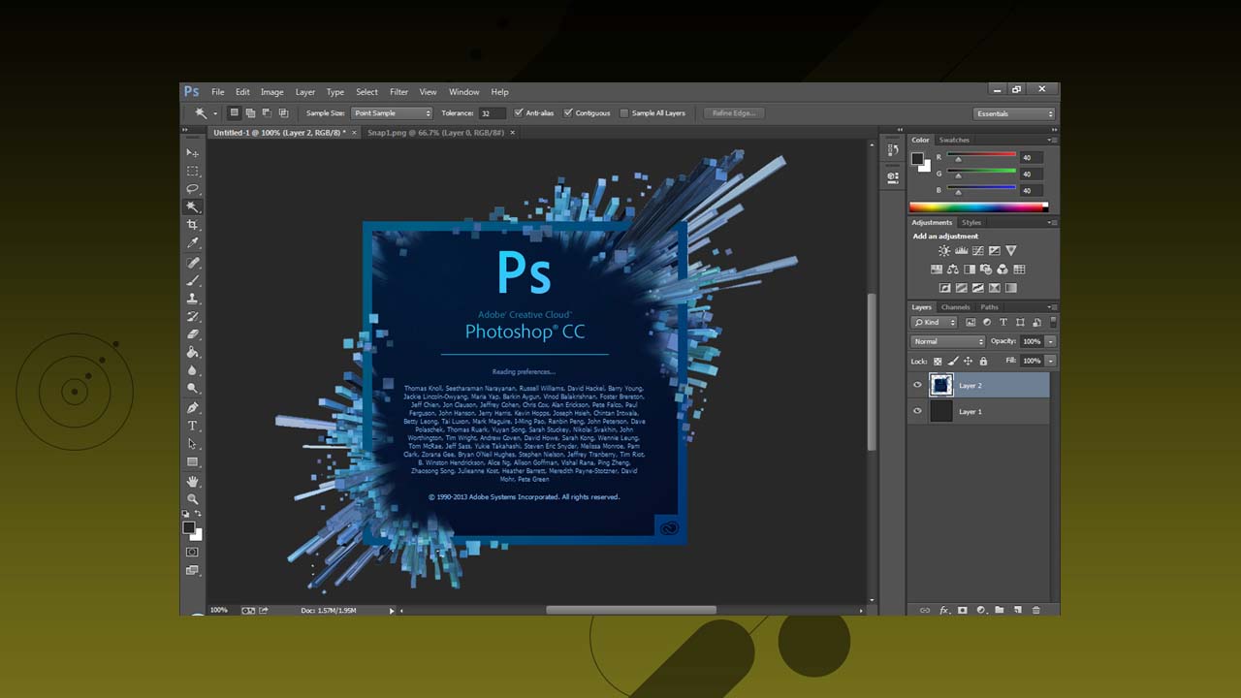The height and width of the screenshot is (698, 1241).
Task: Select the Rectangle shape tool
Action: [192, 462]
